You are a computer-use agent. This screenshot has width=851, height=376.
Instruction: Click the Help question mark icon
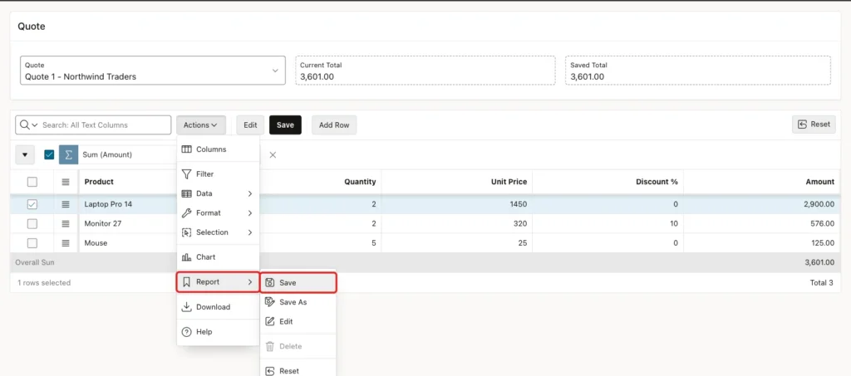coord(187,331)
